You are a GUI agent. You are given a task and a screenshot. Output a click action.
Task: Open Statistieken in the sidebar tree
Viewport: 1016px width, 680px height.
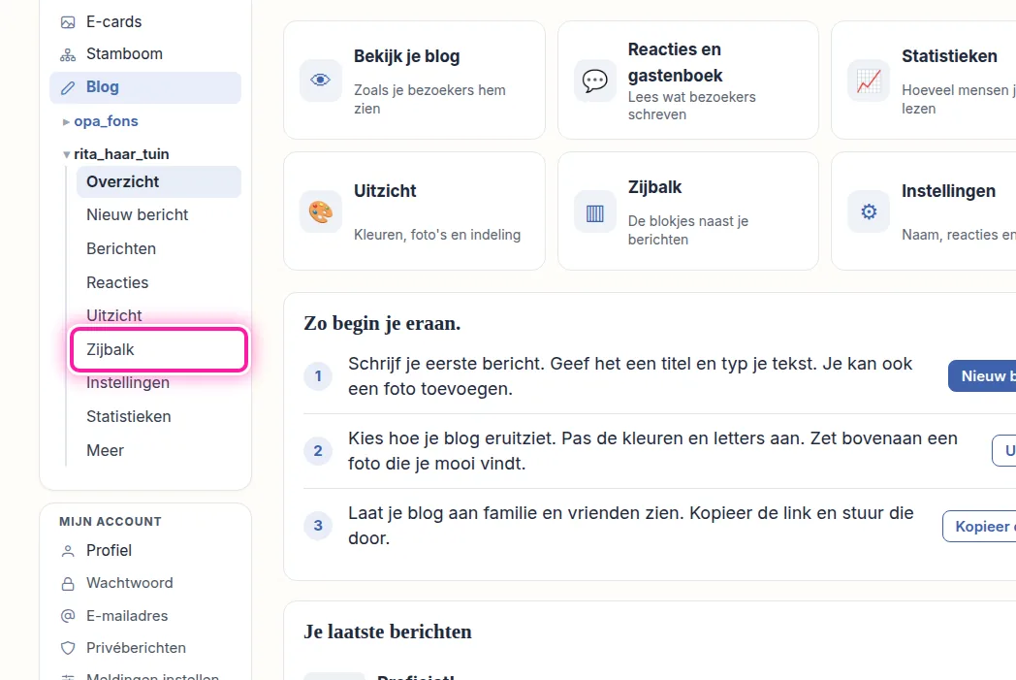click(x=159, y=417)
